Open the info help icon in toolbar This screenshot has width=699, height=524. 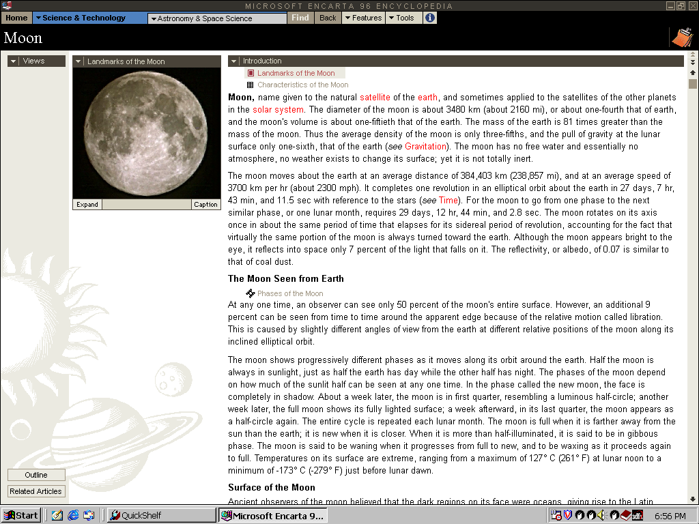[x=430, y=18]
